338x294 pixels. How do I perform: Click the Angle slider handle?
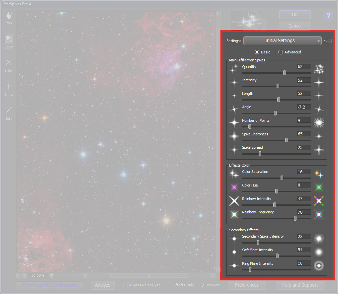(275, 113)
